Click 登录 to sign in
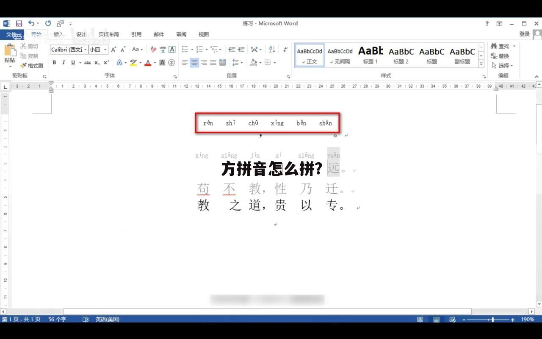The image size is (542, 339). (525, 34)
